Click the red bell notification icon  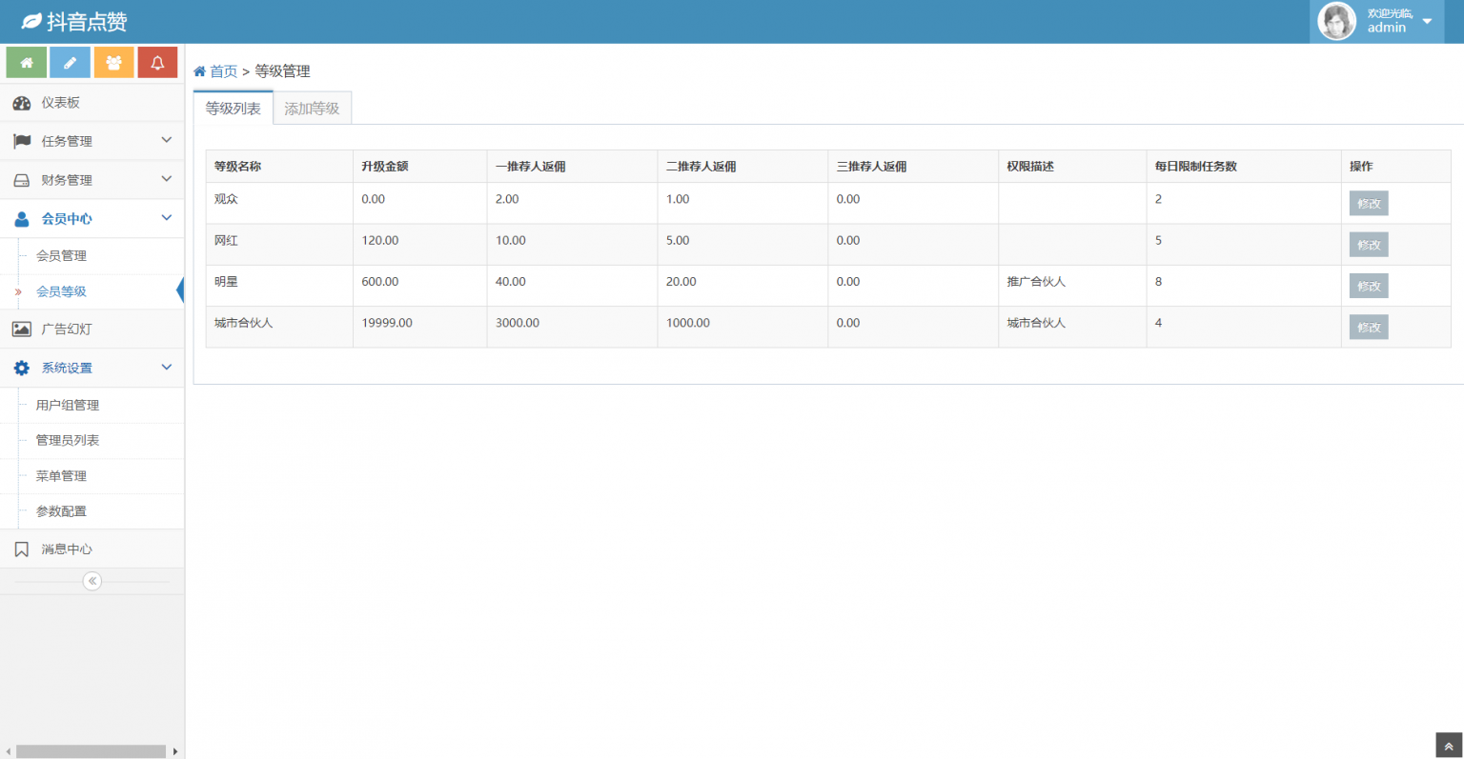pyautogui.click(x=157, y=63)
